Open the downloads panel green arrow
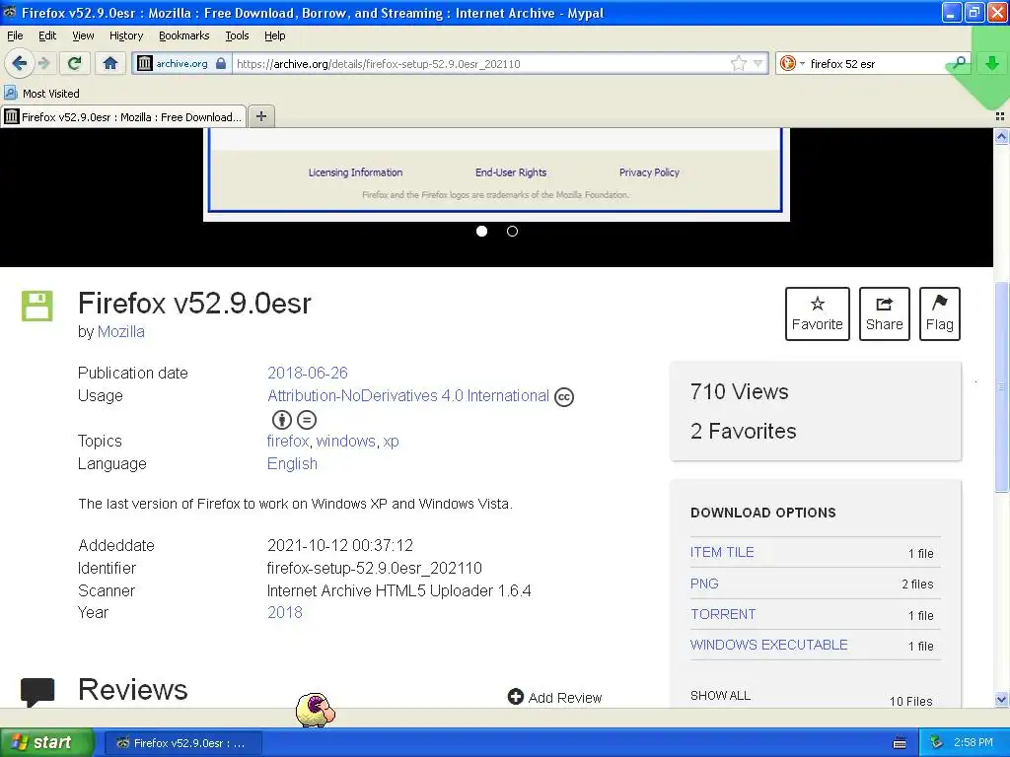Screen dimensions: 1010x757 coord(992,63)
